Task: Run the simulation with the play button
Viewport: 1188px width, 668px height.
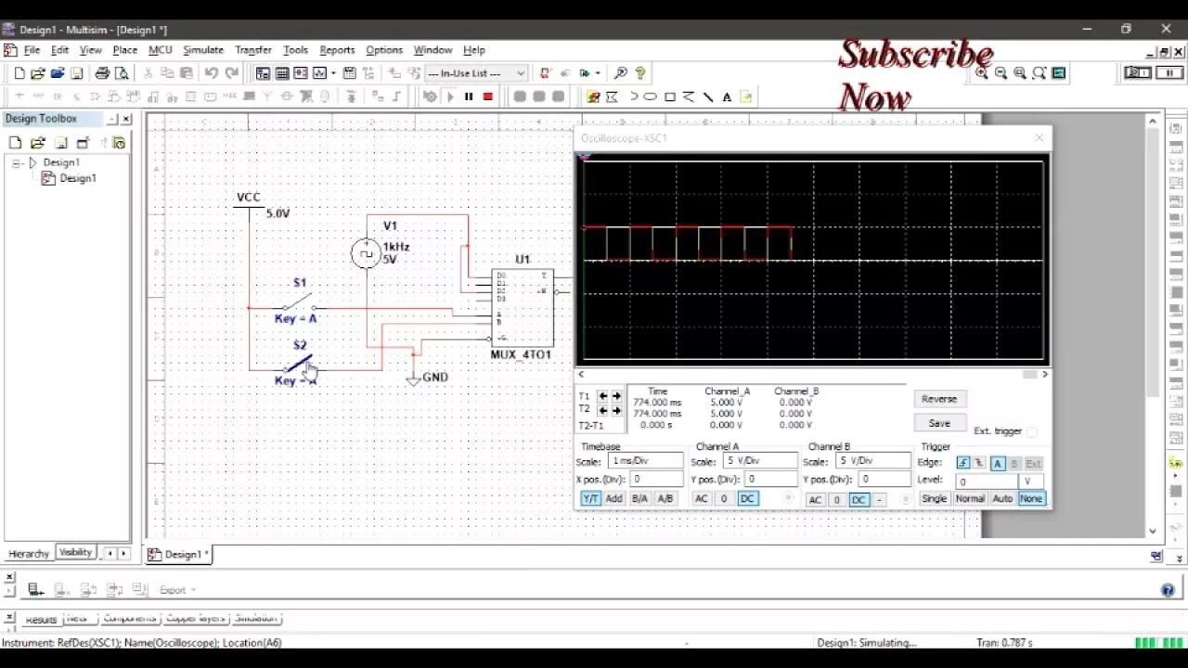Action: (x=450, y=96)
